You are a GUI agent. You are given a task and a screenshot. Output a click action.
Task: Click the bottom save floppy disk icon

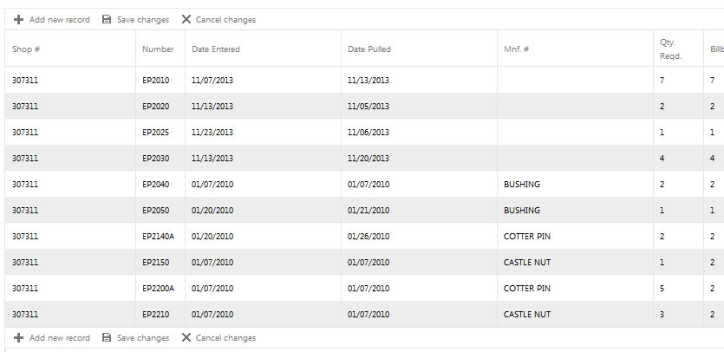(106, 337)
